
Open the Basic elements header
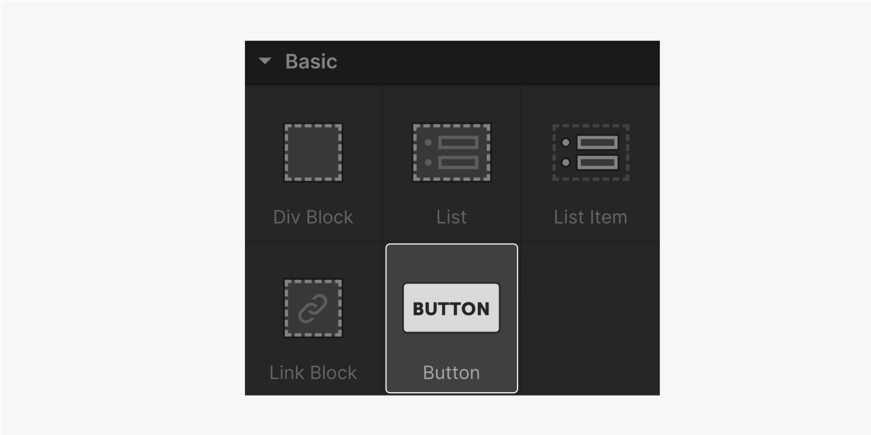pos(312,61)
